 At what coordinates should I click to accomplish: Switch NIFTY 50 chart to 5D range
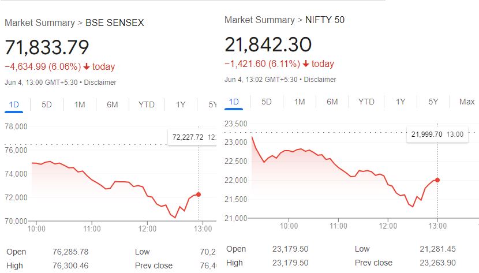pos(266,102)
